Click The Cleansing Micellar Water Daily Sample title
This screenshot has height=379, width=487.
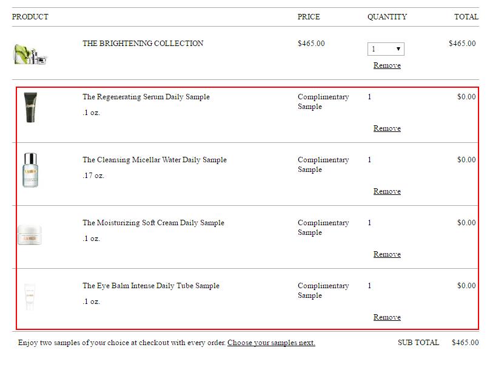[x=155, y=160]
